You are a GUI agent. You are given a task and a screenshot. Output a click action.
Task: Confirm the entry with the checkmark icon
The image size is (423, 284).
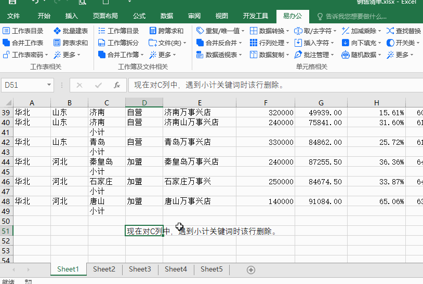click(x=98, y=86)
